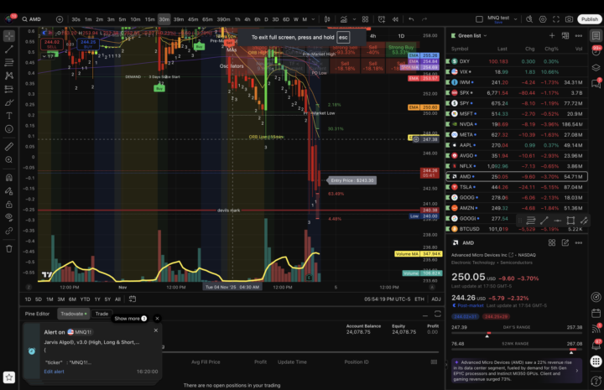Screen dimensions: 604x390
Task: Click the undo arrow in top toolbar
Action: (411, 18)
